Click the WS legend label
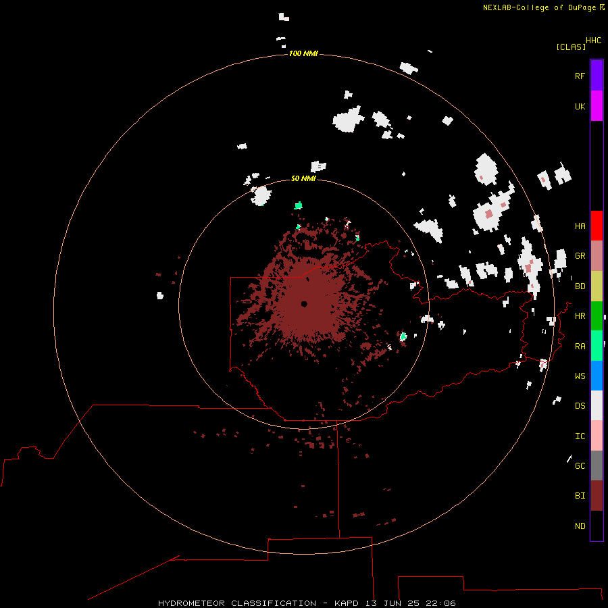This screenshot has width=608, height=608. tap(580, 376)
